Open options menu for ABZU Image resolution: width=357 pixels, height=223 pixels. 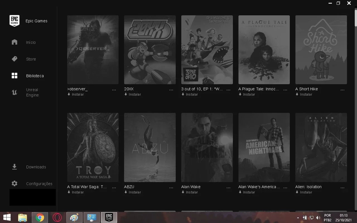tap(171, 188)
